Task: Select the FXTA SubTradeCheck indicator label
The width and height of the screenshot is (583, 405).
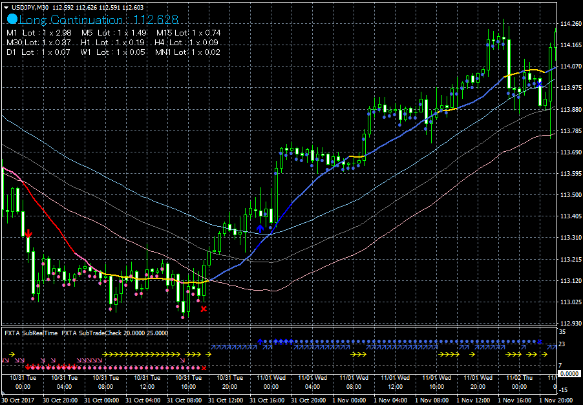Action: click(114, 333)
